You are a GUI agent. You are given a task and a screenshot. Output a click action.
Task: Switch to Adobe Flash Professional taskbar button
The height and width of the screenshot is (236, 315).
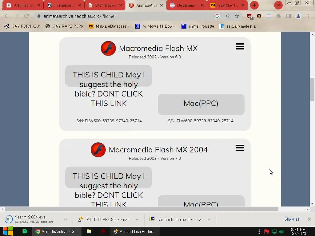click(135, 231)
